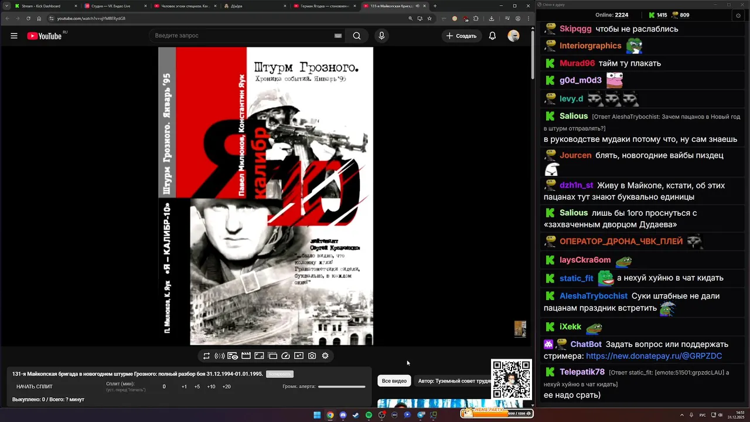Click the Создать button
The width and height of the screenshot is (750, 422).
click(x=461, y=36)
